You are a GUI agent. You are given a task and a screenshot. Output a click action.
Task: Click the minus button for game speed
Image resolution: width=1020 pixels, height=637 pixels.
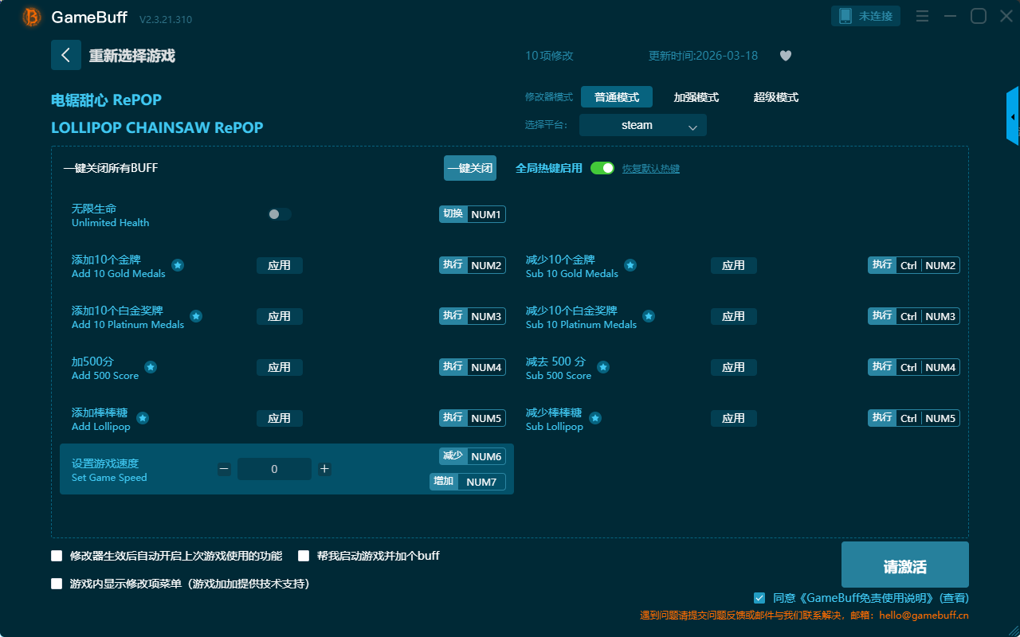pyautogui.click(x=224, y=469)
